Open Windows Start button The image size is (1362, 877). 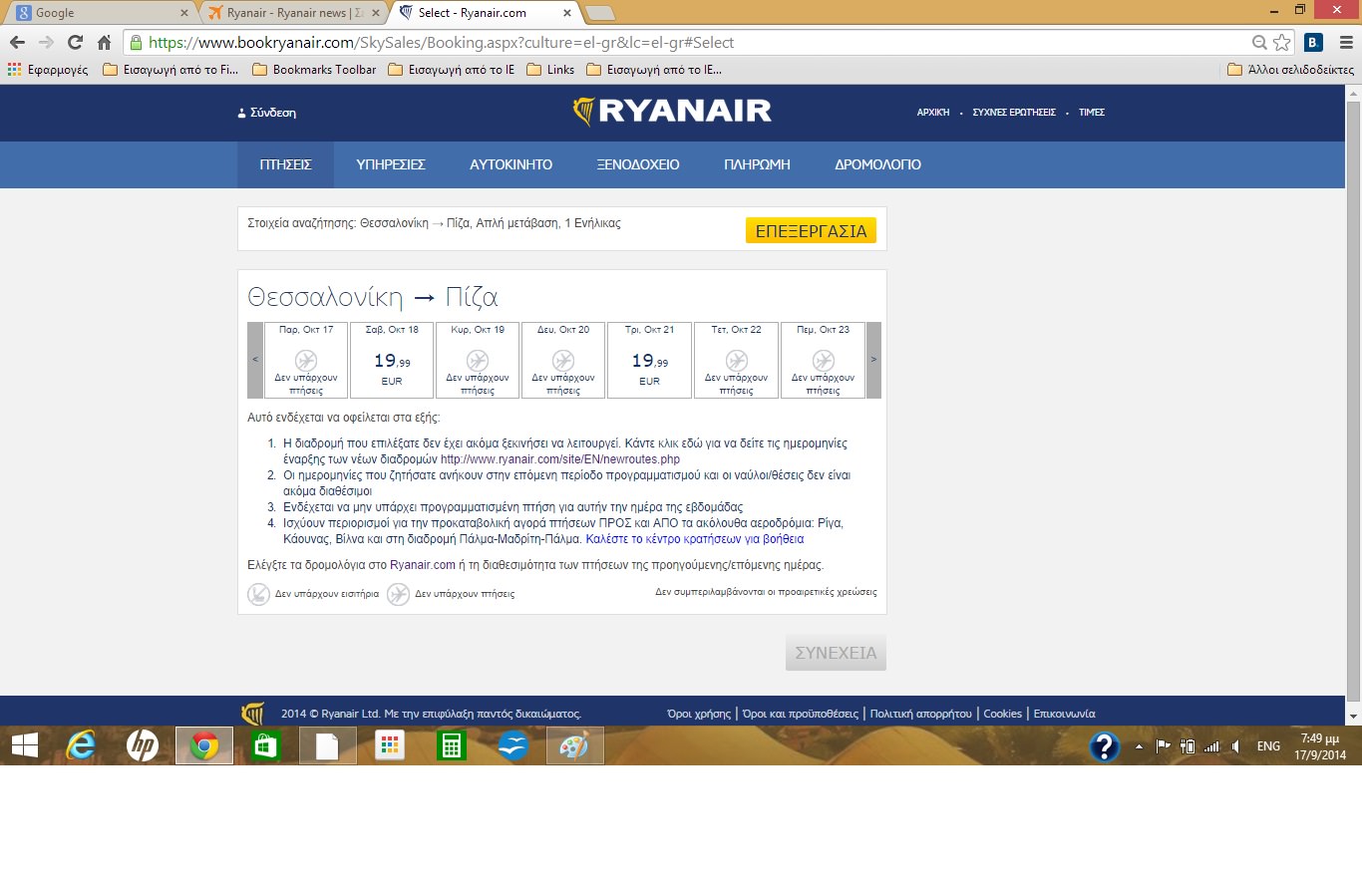[25, 745]
